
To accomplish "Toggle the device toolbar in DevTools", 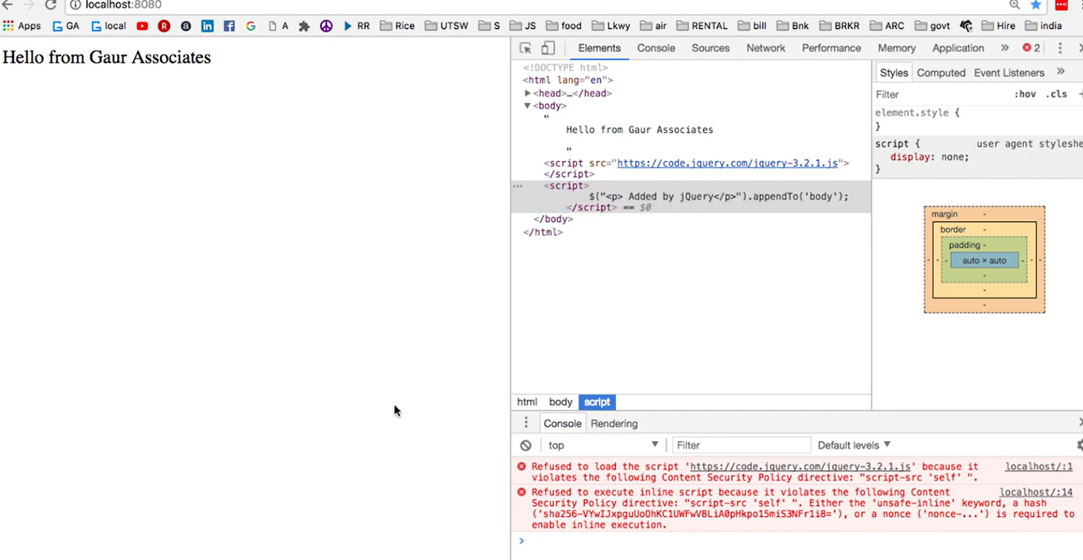I will tap(548, 48).
